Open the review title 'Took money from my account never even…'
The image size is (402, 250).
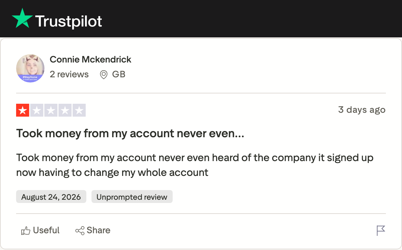pos(130,133)
